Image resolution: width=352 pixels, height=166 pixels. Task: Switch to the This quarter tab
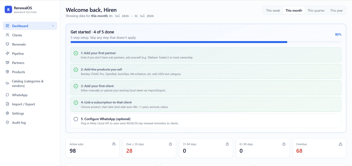316,11
